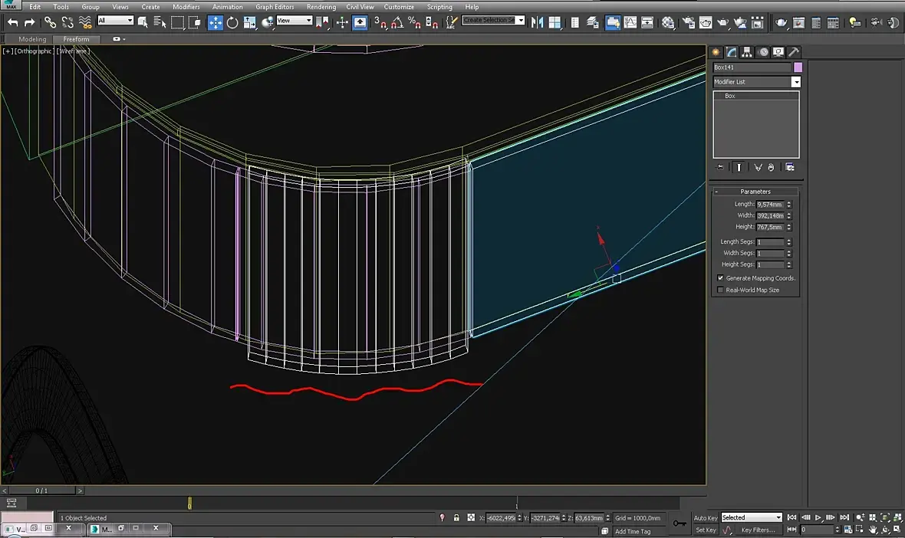This screenshot has height=538, width=905.
Task: Toggle Auto Key animation mode
Action: coord(705,518)
